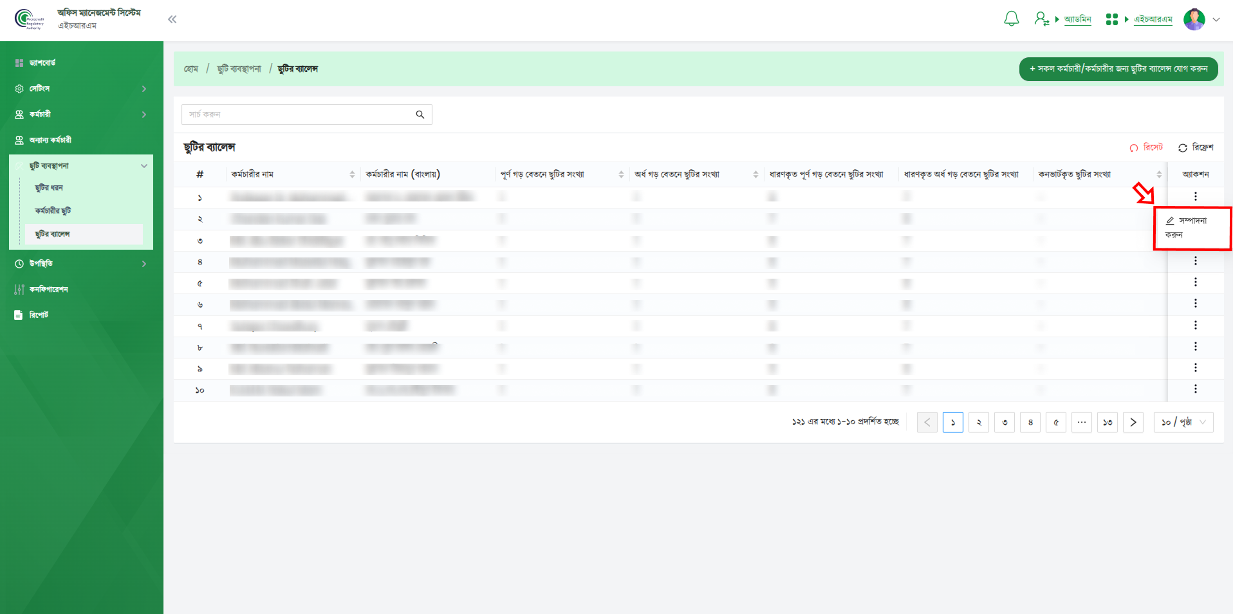Click the user profile avatar
Screen dimensions: 1233x614
[1194, 19]
